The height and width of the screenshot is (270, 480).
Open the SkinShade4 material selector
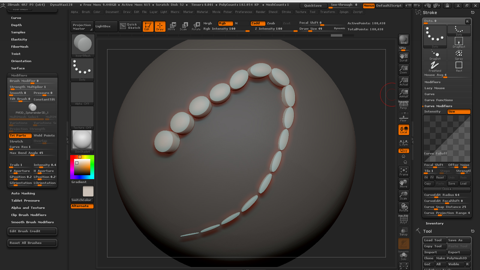[82, 142]
